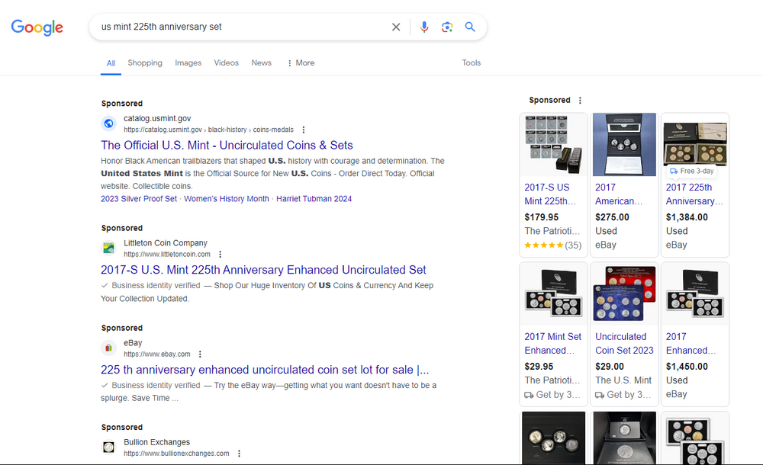The width and height of the screenshot is (763, 465).
Task: Start voice search with microphone icon
Action: click(424, 27)
